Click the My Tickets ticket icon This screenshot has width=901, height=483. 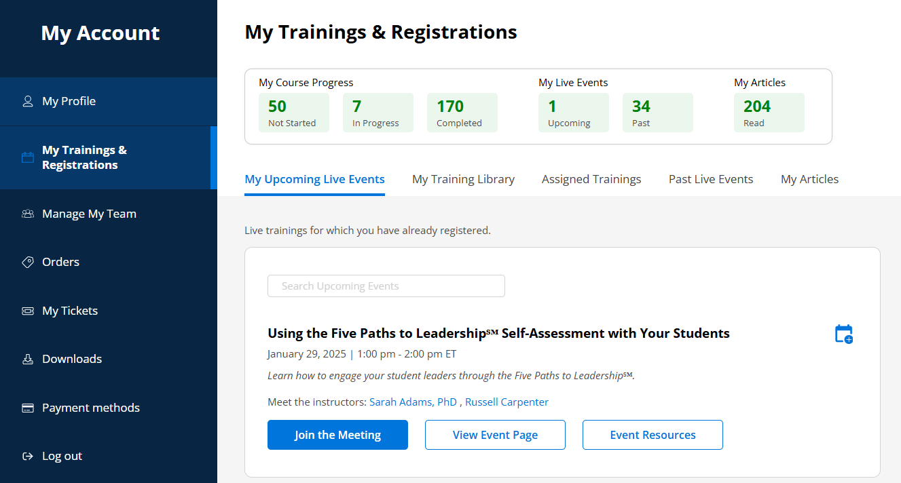coord(28,311)
